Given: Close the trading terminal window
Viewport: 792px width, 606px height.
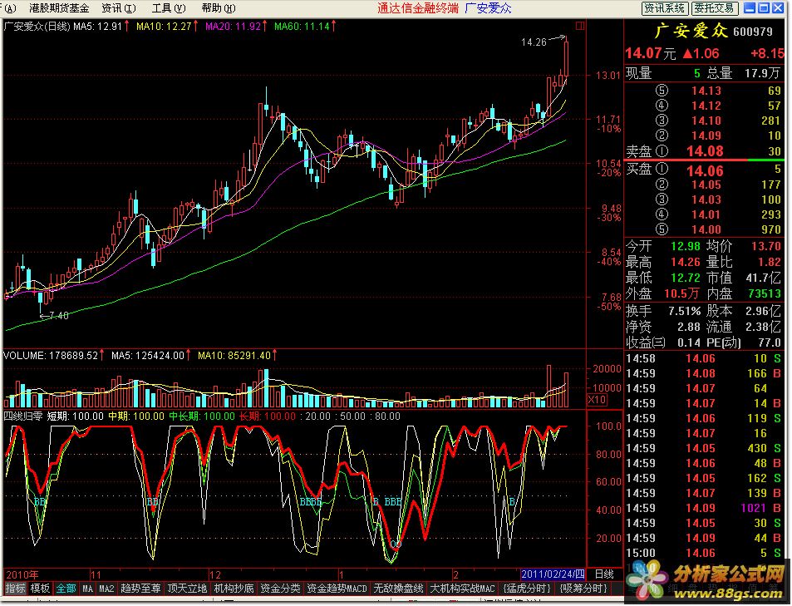Looking at the screenshot, I should [777, 7].
